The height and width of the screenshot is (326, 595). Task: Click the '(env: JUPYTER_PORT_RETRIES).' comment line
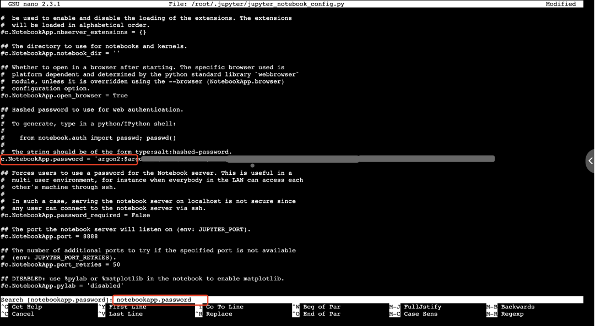(x=58, y=257)
